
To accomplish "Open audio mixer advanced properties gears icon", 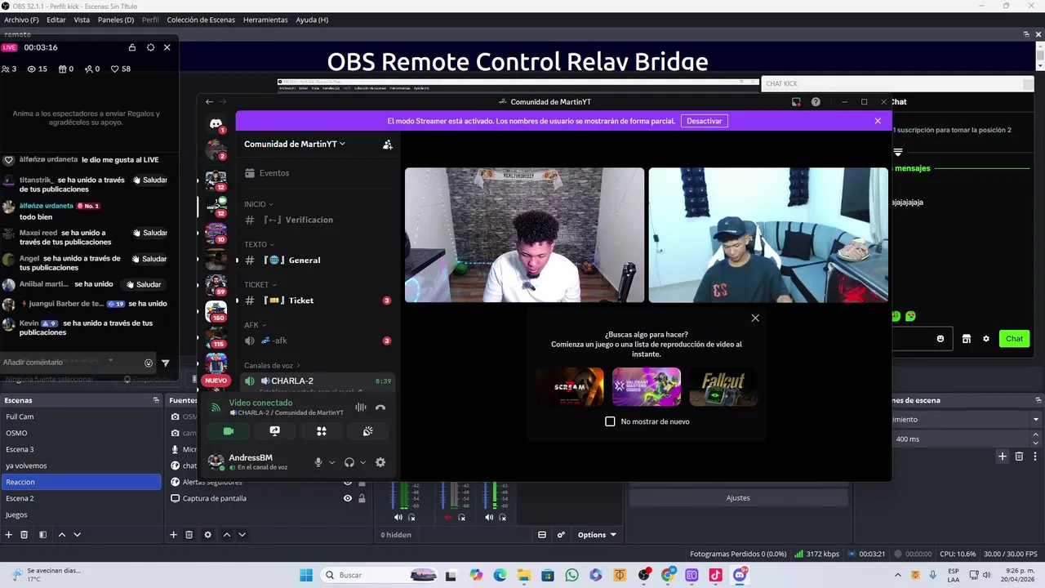I will point(561,535).
